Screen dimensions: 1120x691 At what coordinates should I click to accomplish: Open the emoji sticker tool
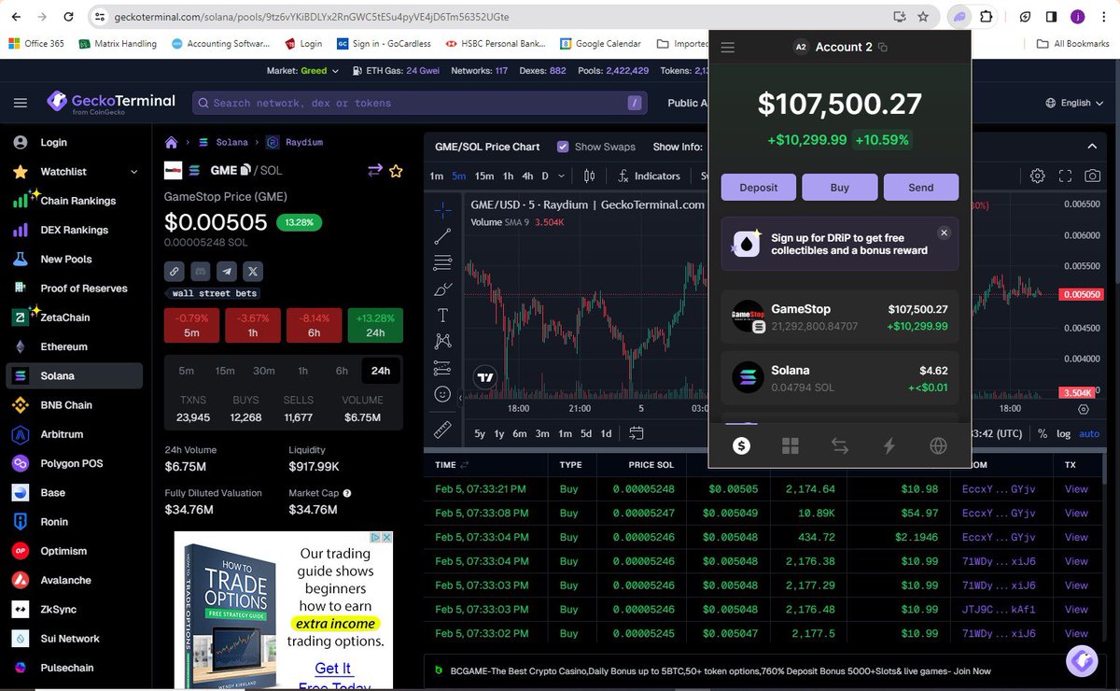tap(442, 393)
